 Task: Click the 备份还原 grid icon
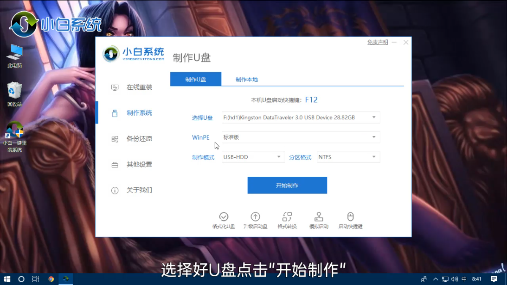point(115,139)
